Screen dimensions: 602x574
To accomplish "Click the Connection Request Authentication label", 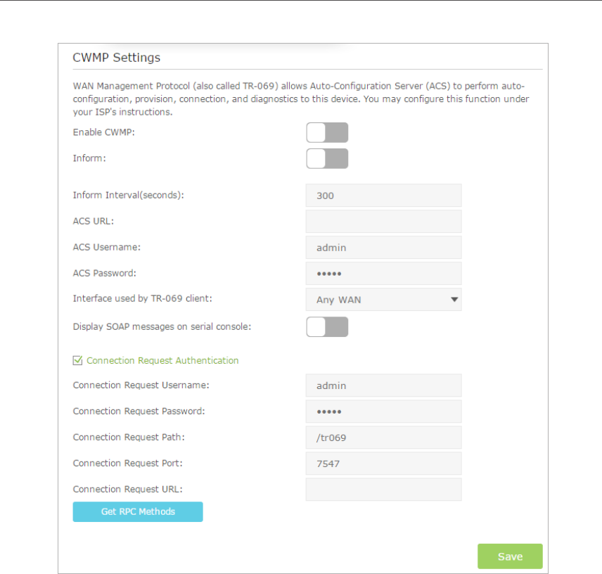I will point(162,360).
